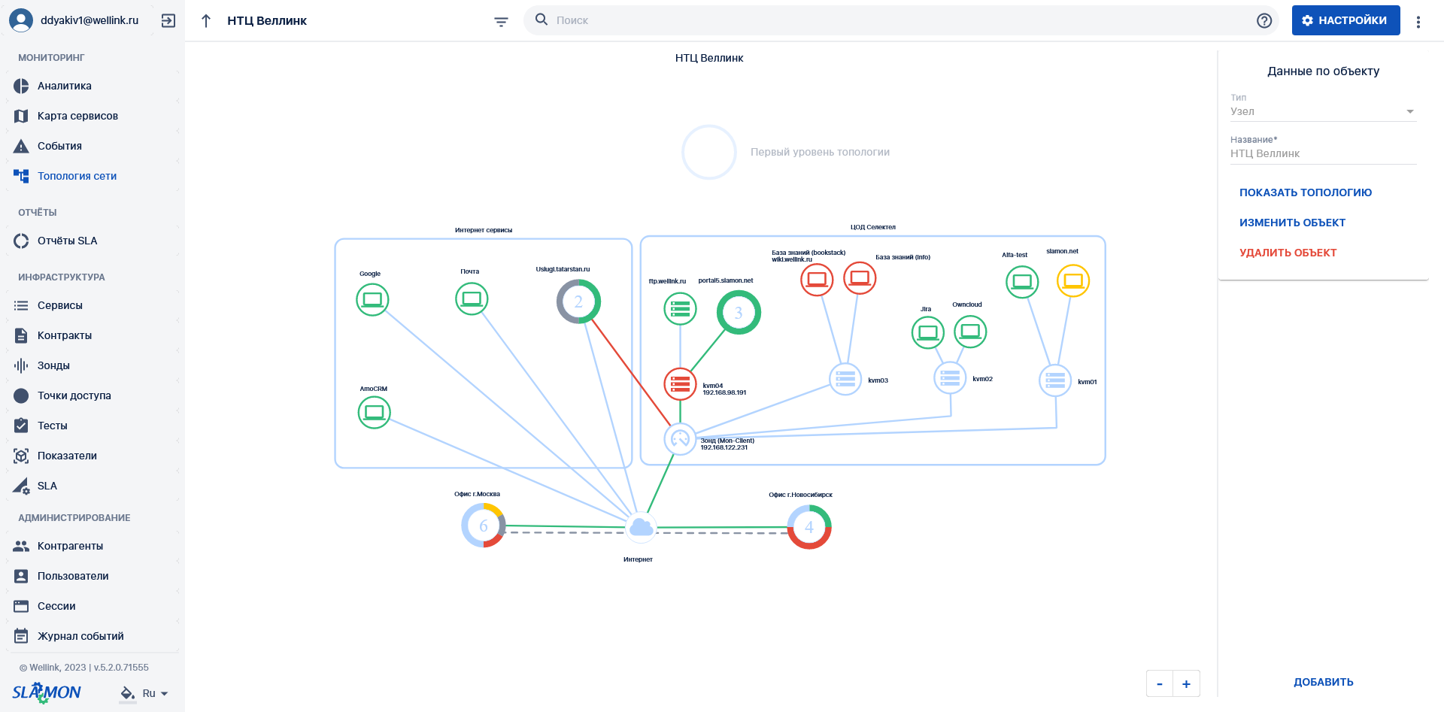Open Контракты section
Image resolution: width=1444 pixels, height=712 pixels.
point(92,335)
